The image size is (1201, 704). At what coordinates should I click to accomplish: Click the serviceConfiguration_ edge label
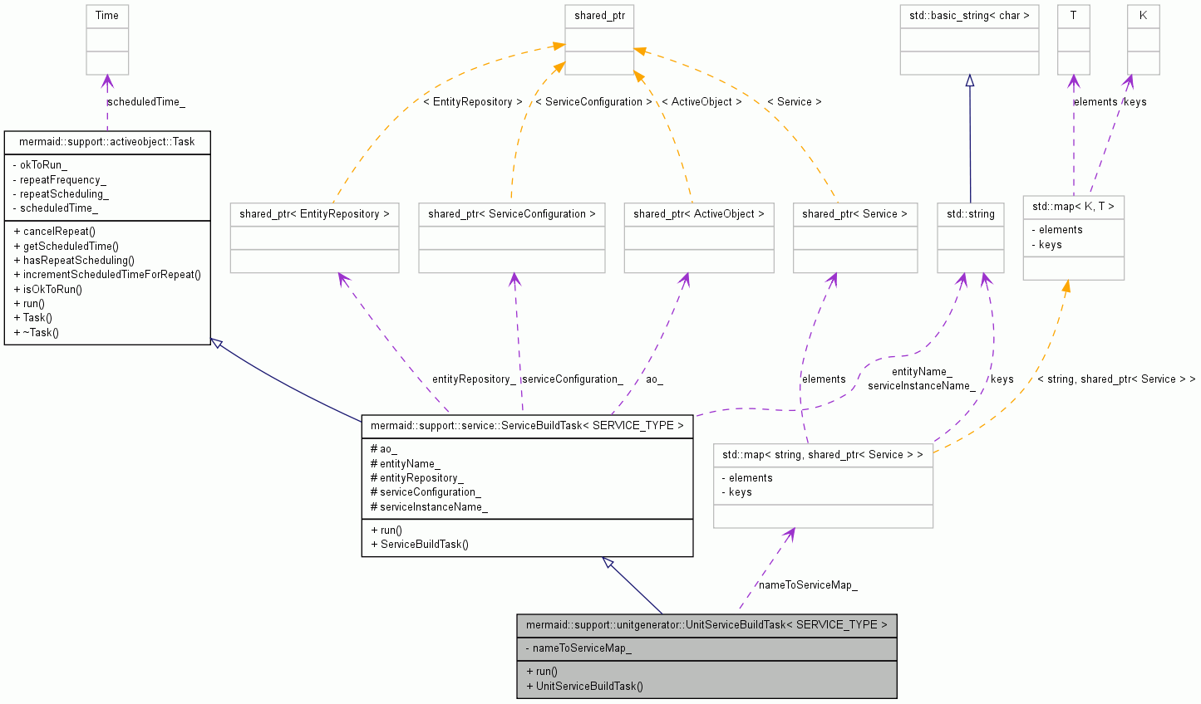[x=573, y=379]
